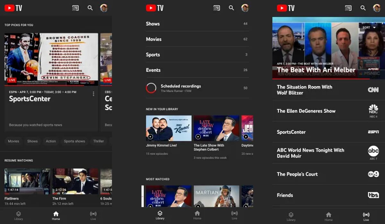Open the Jimmy Kimmel Live thumbnail
The height and width of the screenshot is (224, 385).
click(x=168, y=128)
